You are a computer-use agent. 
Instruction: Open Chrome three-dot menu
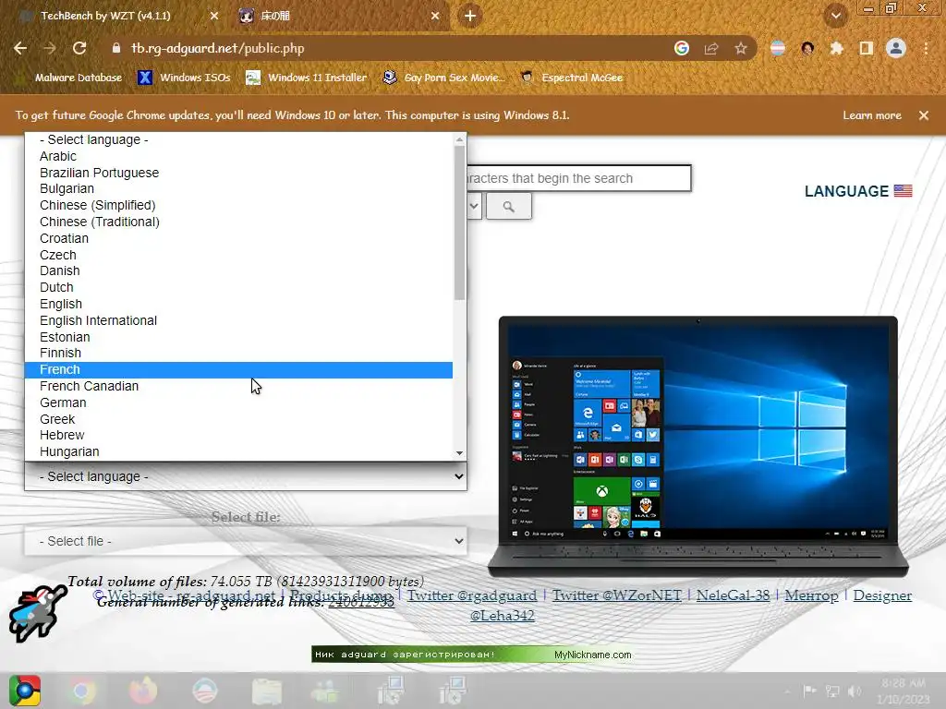926,48
